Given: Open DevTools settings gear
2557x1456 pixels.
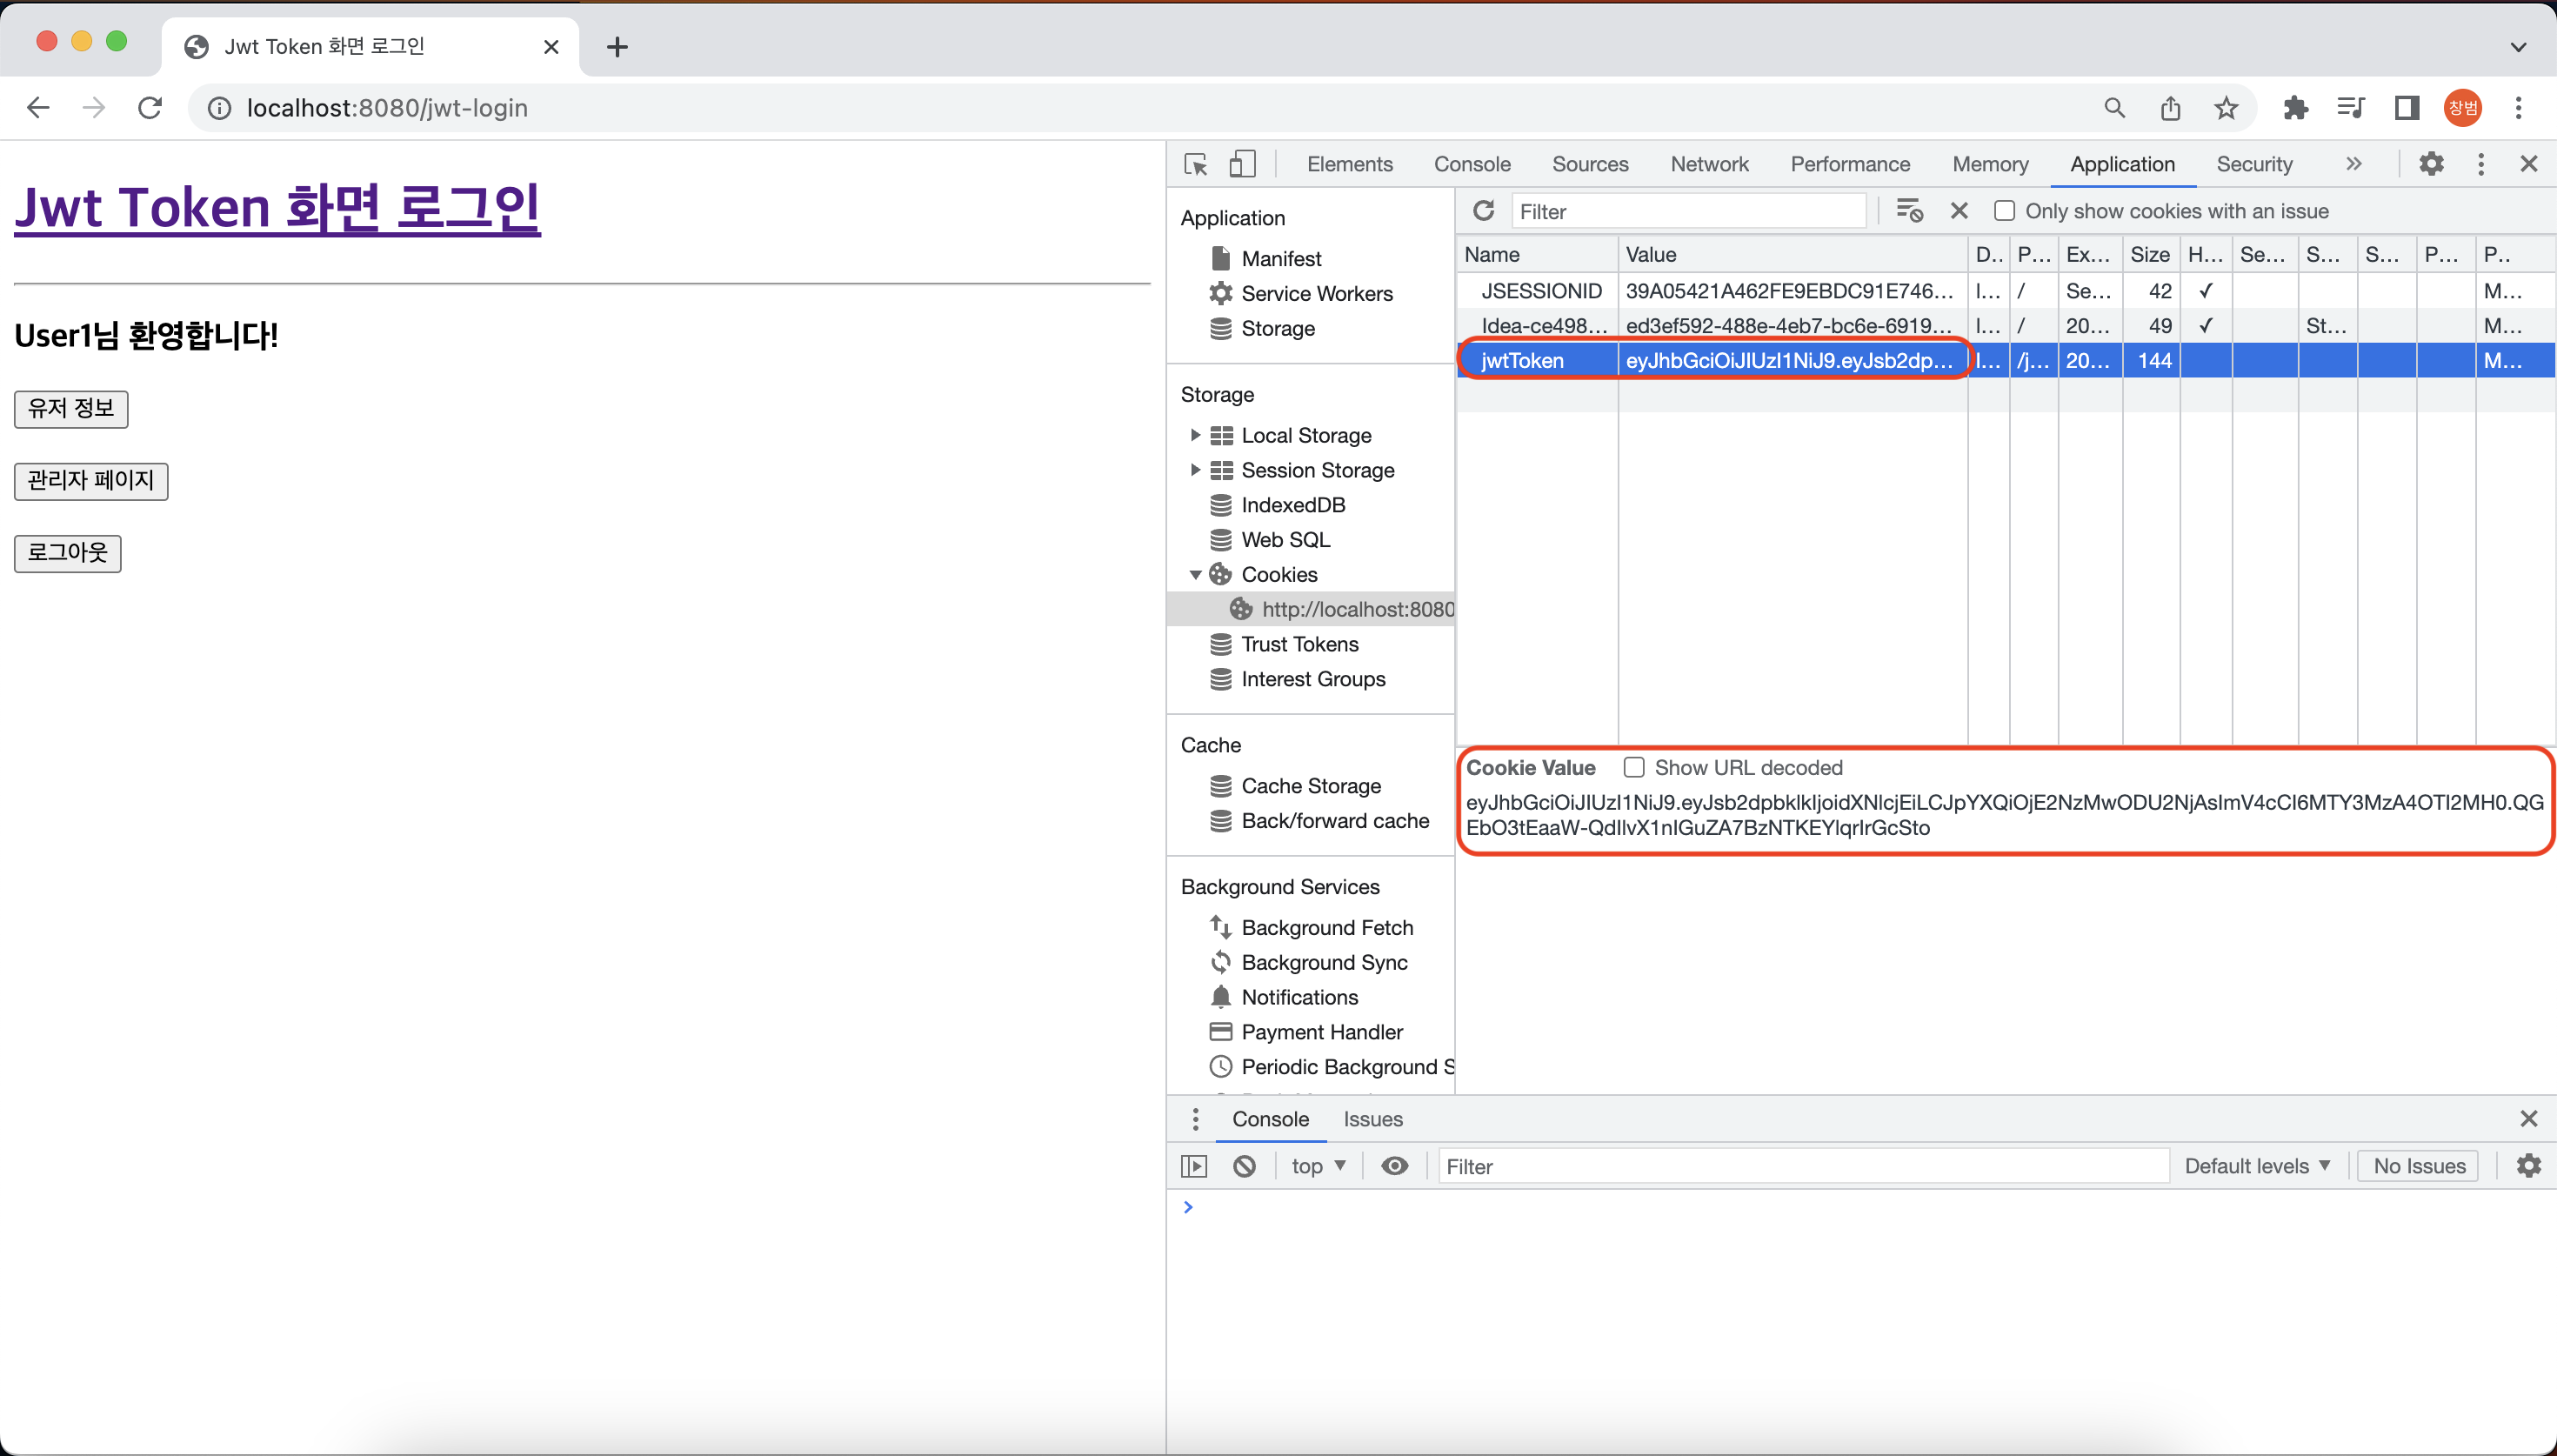Looking at the screenshot, I should (2431, 164).
